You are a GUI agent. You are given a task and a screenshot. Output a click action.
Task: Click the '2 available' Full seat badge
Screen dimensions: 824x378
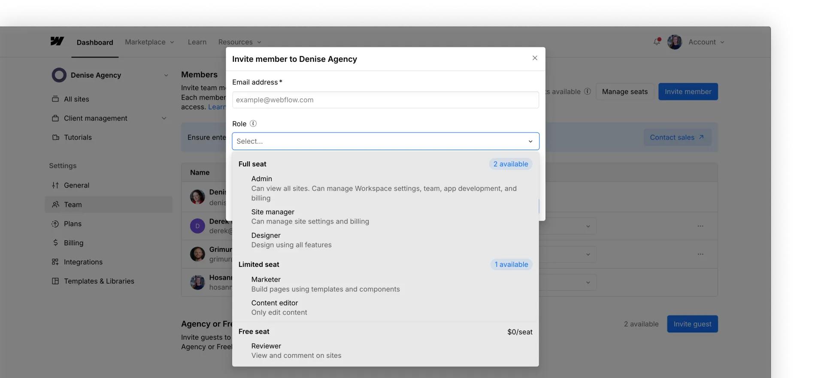click(511, 164)
